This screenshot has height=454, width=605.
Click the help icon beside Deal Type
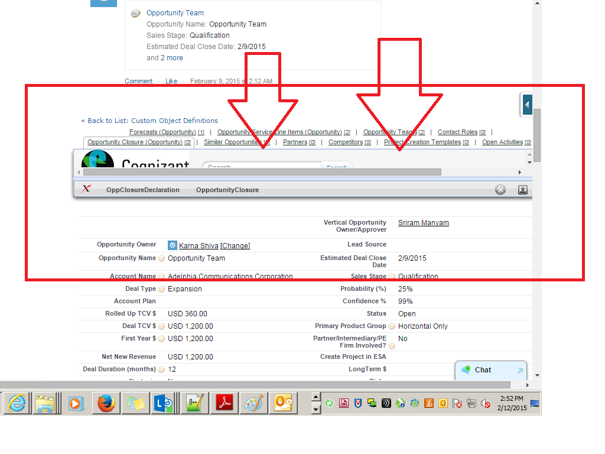(162, 289)
